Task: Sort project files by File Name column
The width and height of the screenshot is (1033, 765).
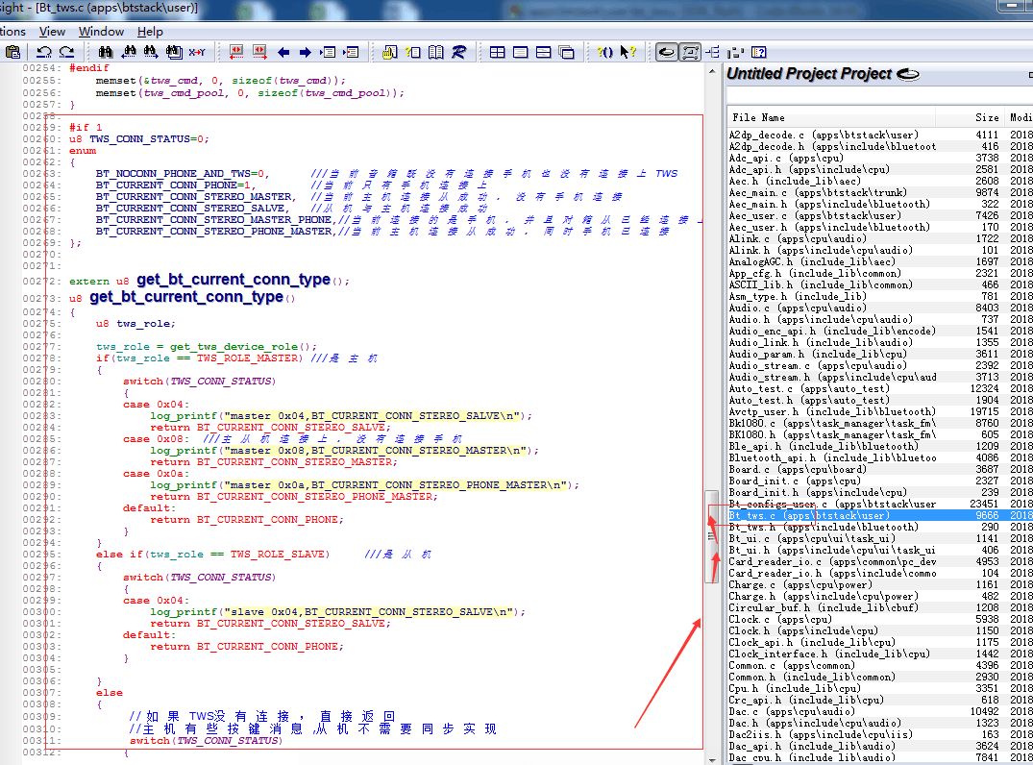Action: tap(831, 117)
